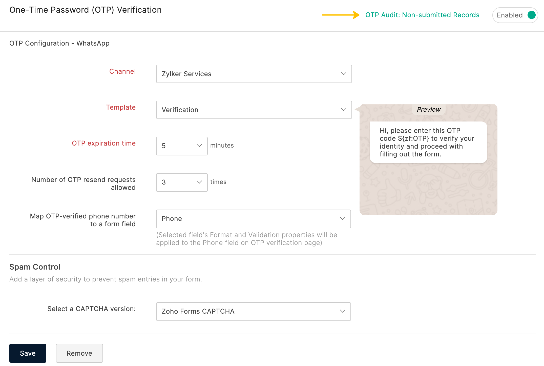
Task: Click the Preview label on WhatsApp panel
Action: pos(429,109)
